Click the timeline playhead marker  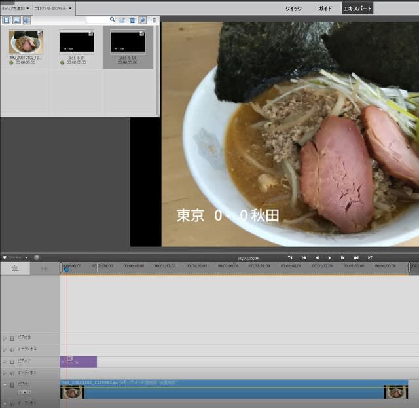point(66,269)
